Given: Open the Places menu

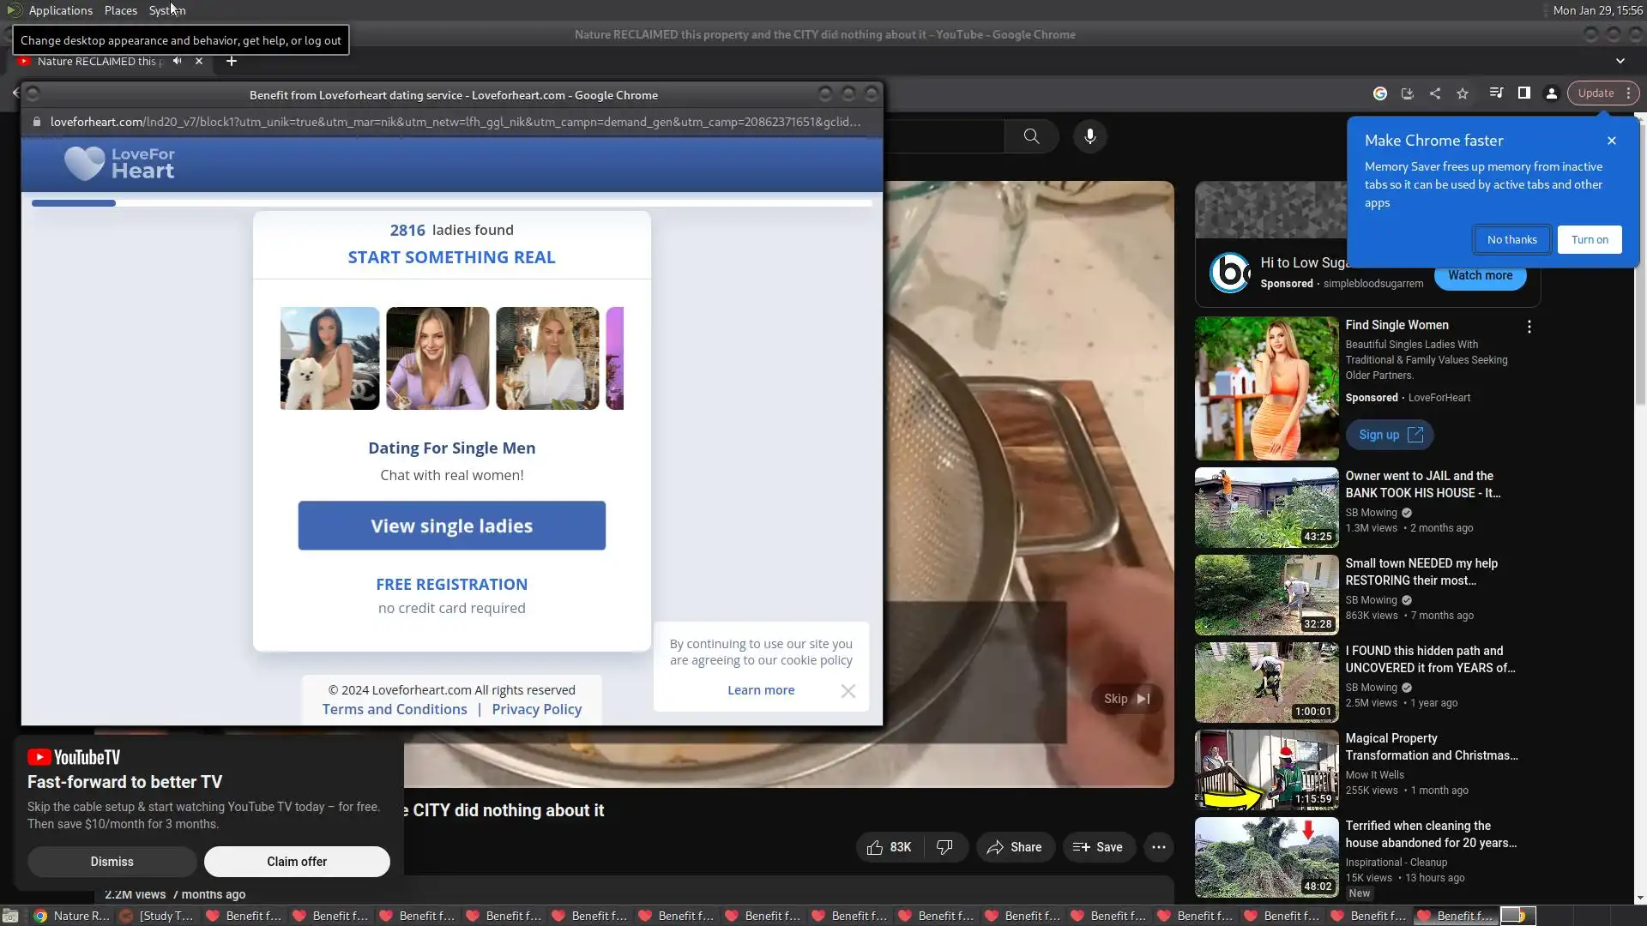Looking at the screenshot, I should 120,10.
